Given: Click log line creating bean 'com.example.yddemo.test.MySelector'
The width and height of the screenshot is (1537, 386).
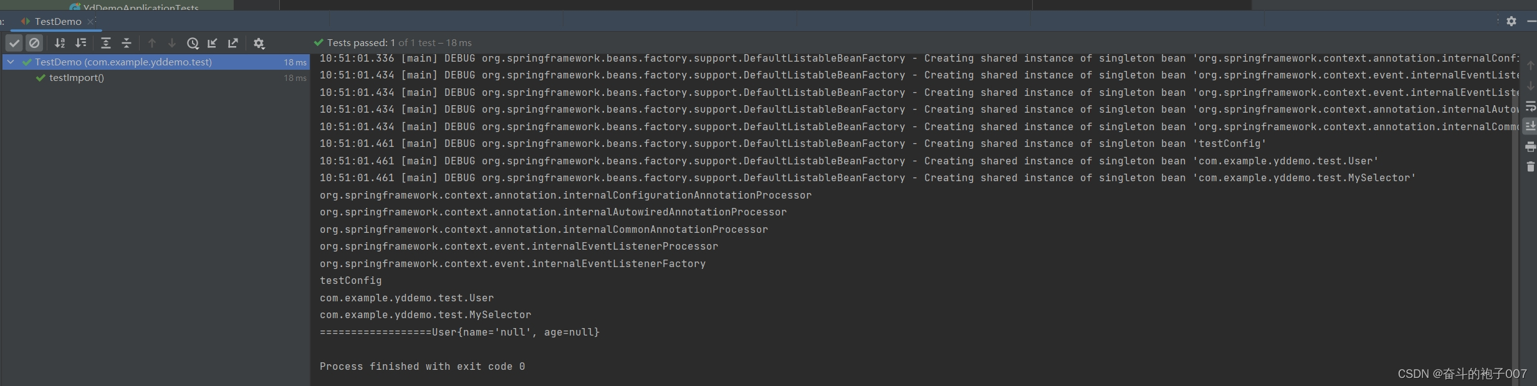Looking at the screenshot, I should [868, 178].
